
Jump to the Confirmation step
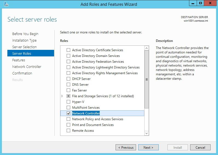22,73
